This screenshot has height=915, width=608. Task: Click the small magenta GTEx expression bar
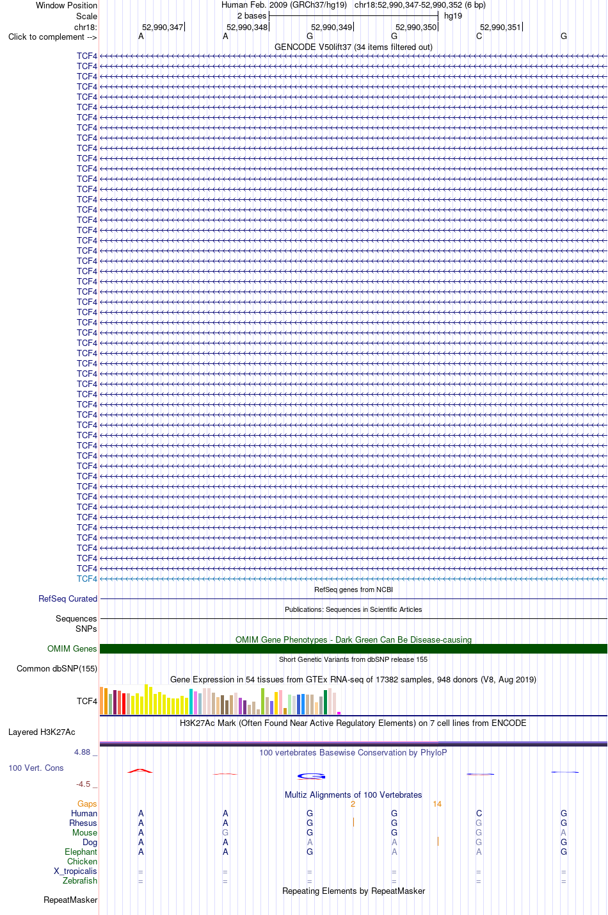(339, 713)
